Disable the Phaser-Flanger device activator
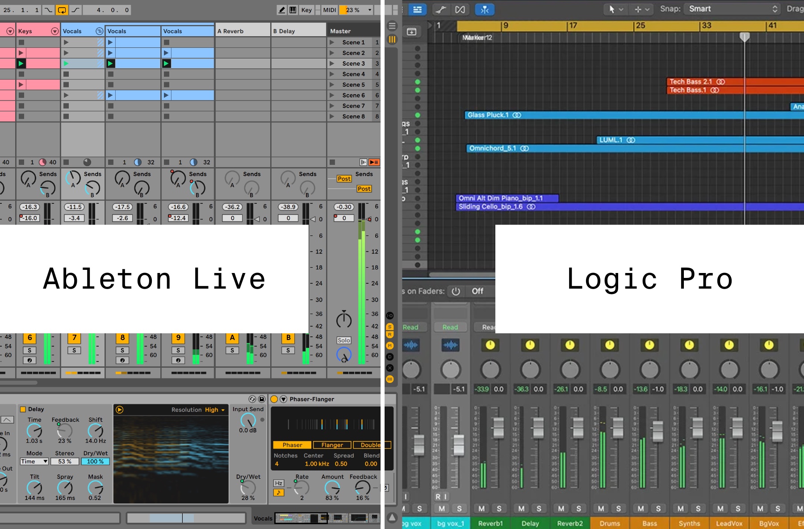This screenshot has height=529, width=804. tap(274, 399)
